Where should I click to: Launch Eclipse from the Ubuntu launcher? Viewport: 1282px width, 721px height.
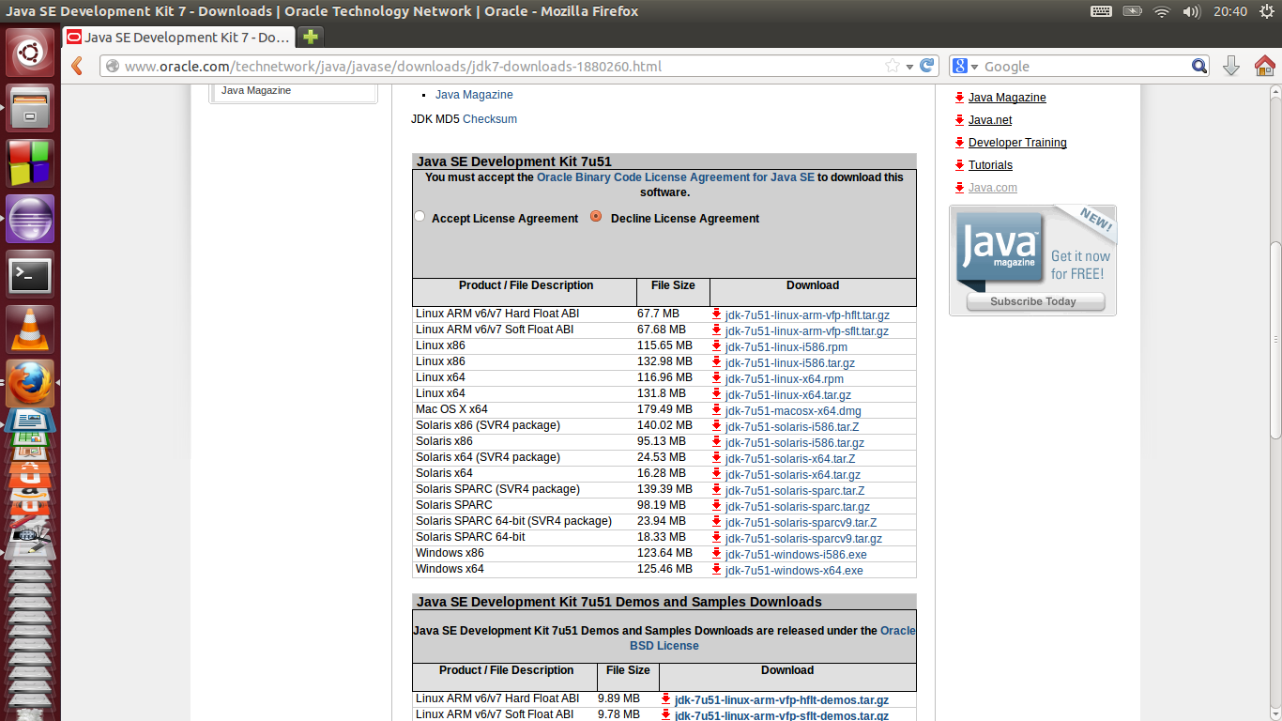31,219
